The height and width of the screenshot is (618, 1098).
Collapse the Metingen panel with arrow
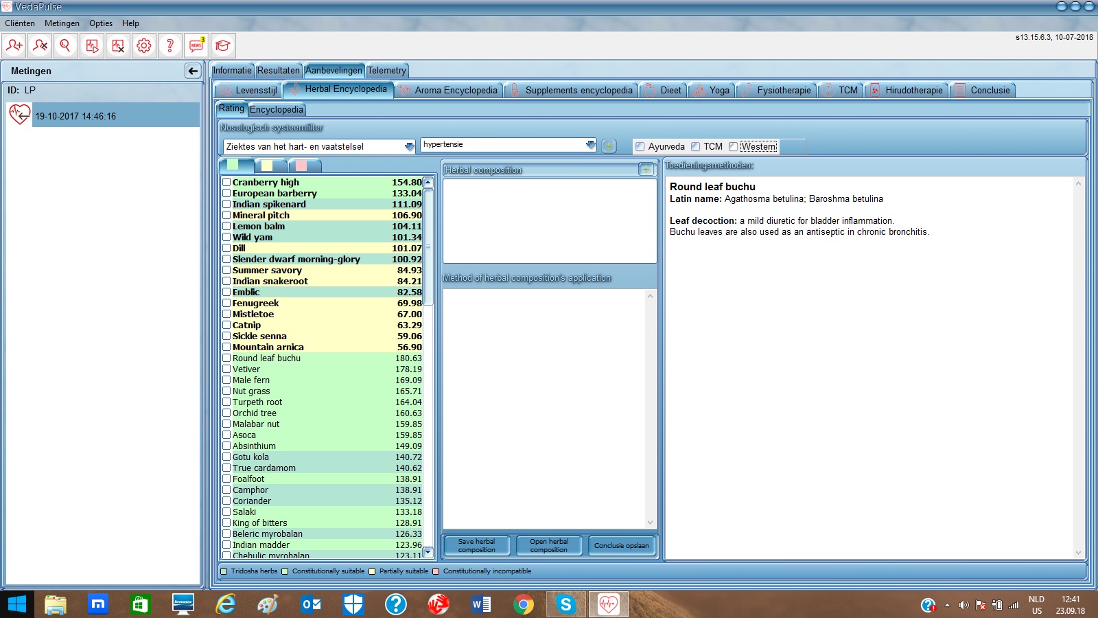(x=193, y=71)
